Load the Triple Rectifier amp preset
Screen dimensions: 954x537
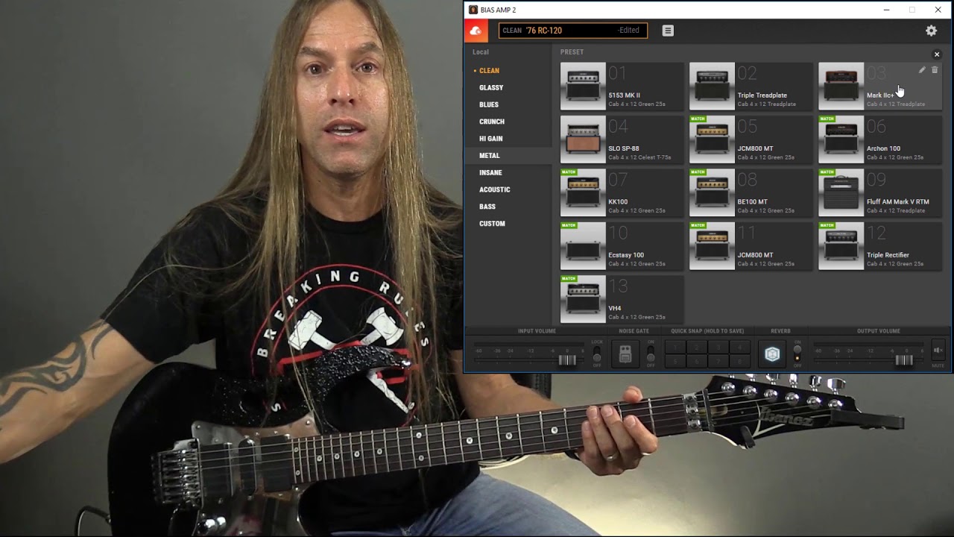click(879, 246)
